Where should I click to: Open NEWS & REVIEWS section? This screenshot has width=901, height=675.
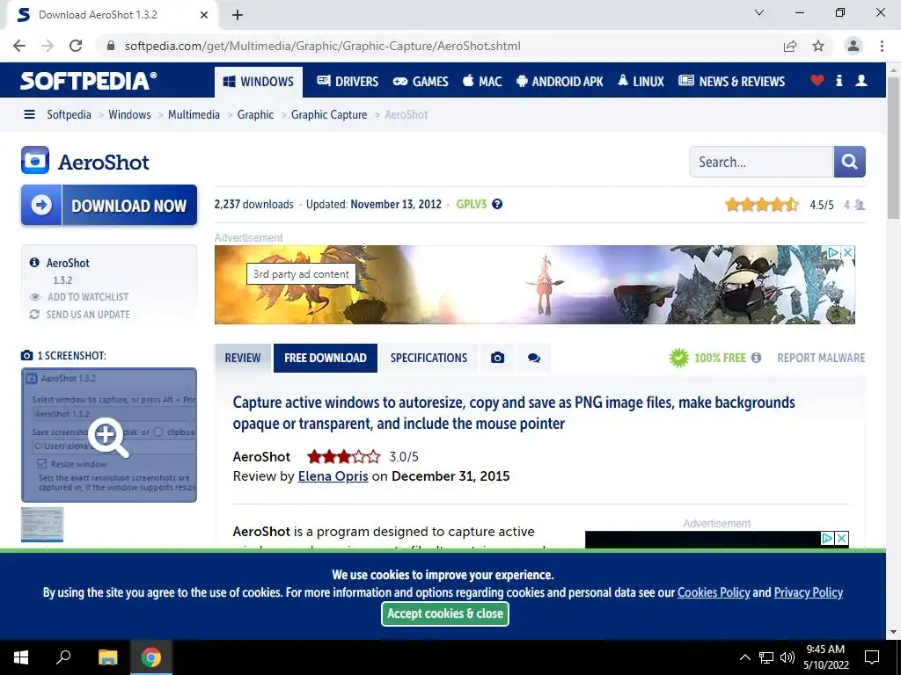[x=731, y=82]
